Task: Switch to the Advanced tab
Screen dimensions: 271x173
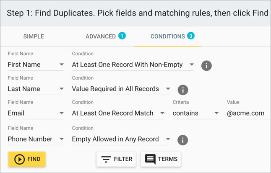Action: tap(101, 36)
